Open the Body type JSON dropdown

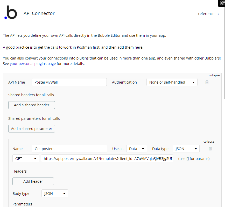pos(55,193)
